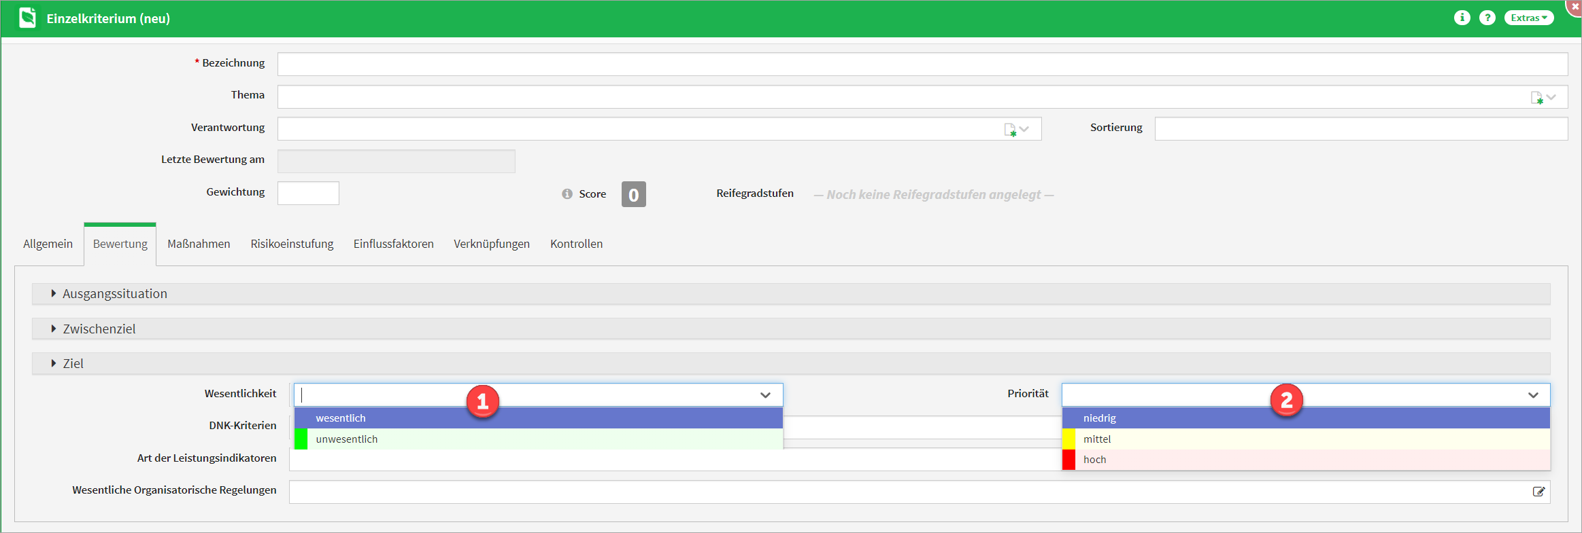The width and height of the screenshot is (1582, 533).
Task: Expand the Ausgangssituation section
Action: pos(114,294)
